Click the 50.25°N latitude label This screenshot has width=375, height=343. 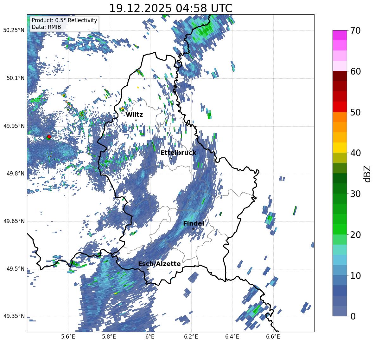coord(14,30)
